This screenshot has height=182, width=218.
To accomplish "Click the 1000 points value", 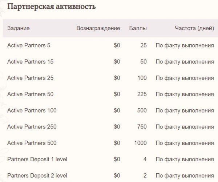I will tap(140, 143).
